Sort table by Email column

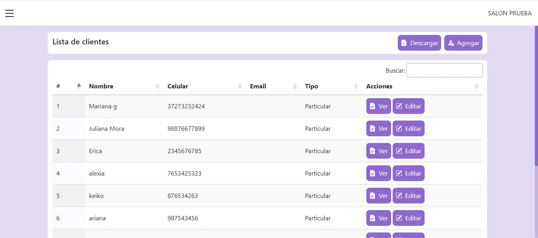tap(273, 86)
